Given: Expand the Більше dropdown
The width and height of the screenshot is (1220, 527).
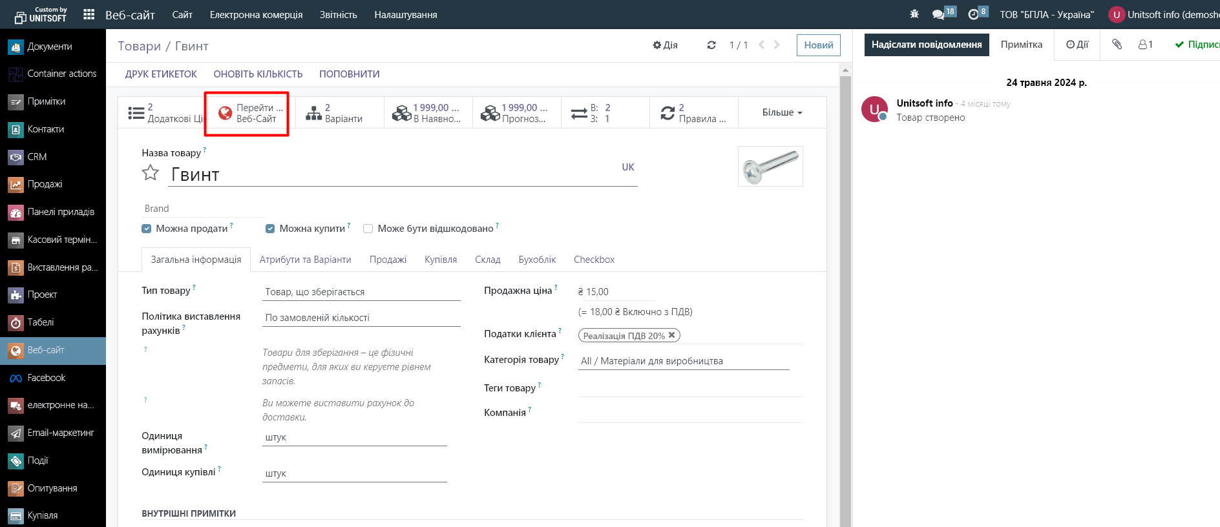Looking at the screenshot, I should tap(782, 113).
